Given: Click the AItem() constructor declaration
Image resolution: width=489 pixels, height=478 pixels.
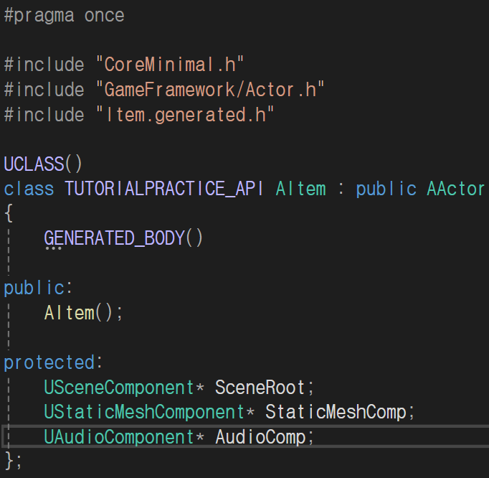Looking at the screenshot, I should (x=83, y=313).
